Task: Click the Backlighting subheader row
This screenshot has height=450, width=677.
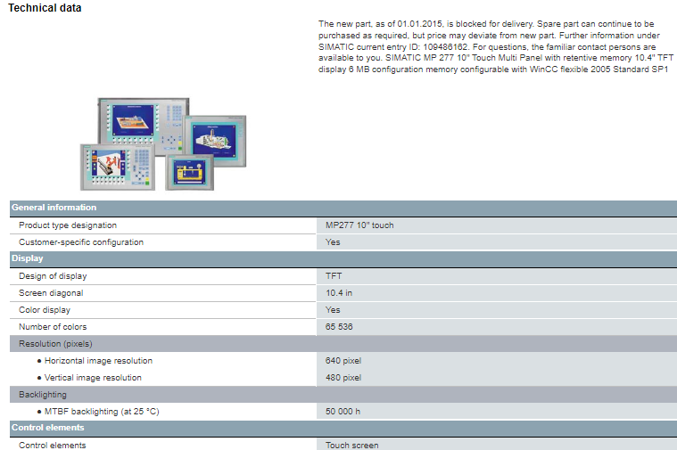Action: [x=43, y=395]
